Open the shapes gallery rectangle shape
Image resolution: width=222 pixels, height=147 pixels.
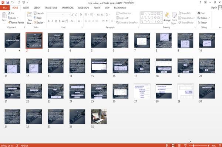tap(152, 13)
